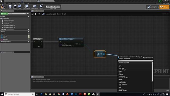
Task: Open the Help menu
Action: [28, 3]
